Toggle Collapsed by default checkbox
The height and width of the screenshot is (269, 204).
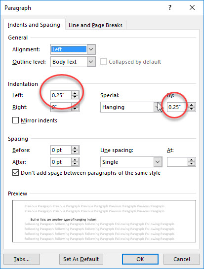103,62
